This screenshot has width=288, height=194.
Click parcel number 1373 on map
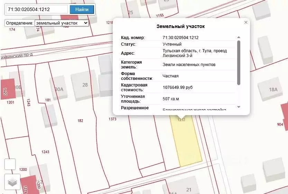pyautogui.click(x=112, y=119)
